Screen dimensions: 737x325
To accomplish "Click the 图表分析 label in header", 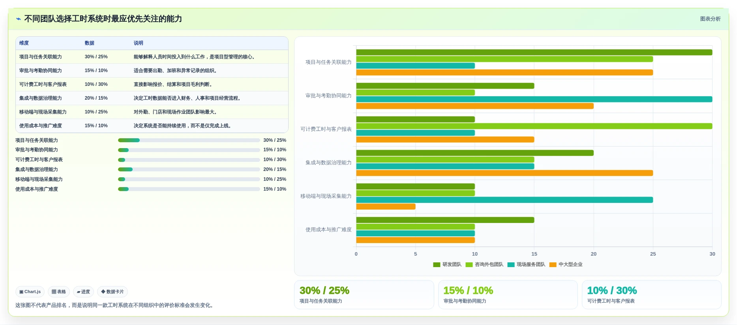I will pos(710,19).
